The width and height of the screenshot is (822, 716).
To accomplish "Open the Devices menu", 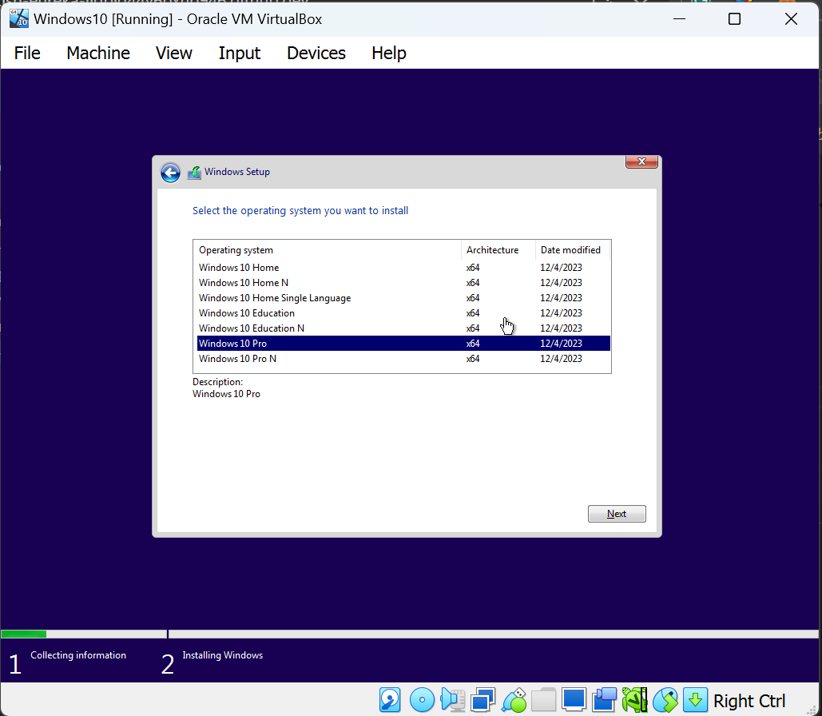I will (x=316, y=53).
